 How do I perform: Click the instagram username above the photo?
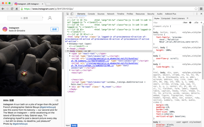[14, 28]
